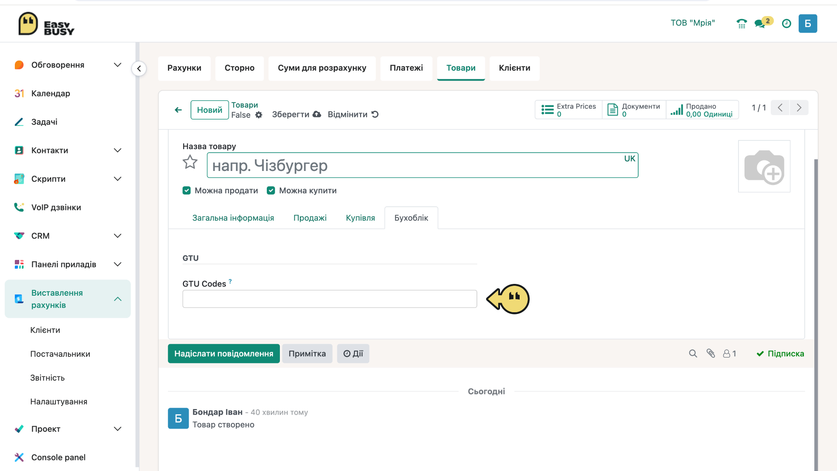This screenshot has height=471, width=837.
Task: Click the Назва товару input field
Action: [x=422, y=165]
